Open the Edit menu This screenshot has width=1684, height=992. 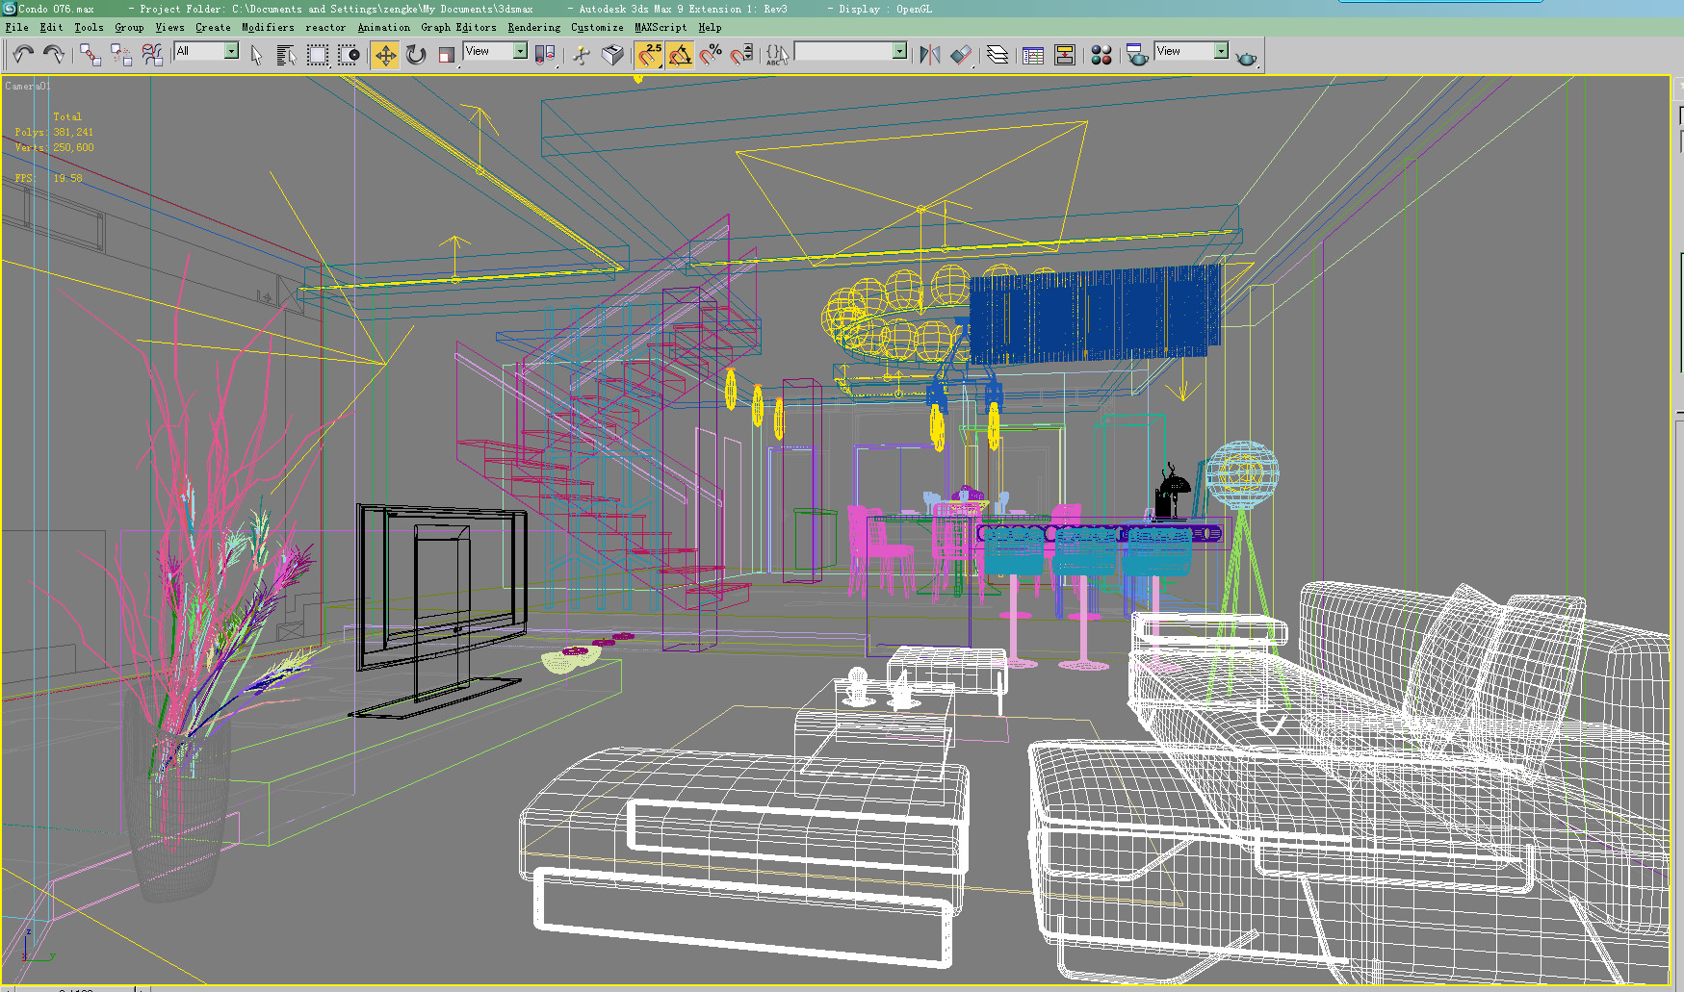[x=51, y=27]
